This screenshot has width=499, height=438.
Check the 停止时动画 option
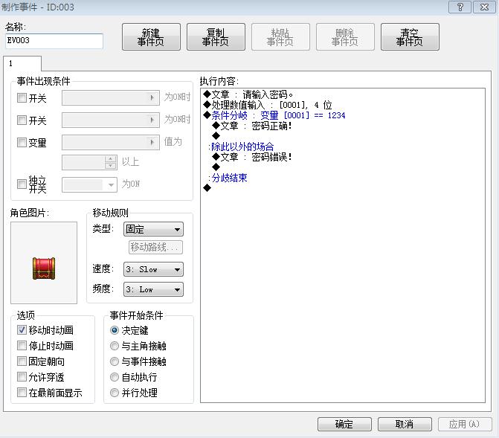click(x=22, y=346)
